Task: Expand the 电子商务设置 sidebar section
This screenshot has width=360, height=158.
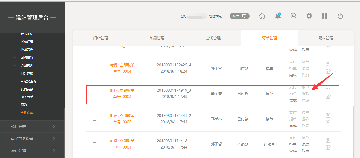Action: [x=32, y=139]
